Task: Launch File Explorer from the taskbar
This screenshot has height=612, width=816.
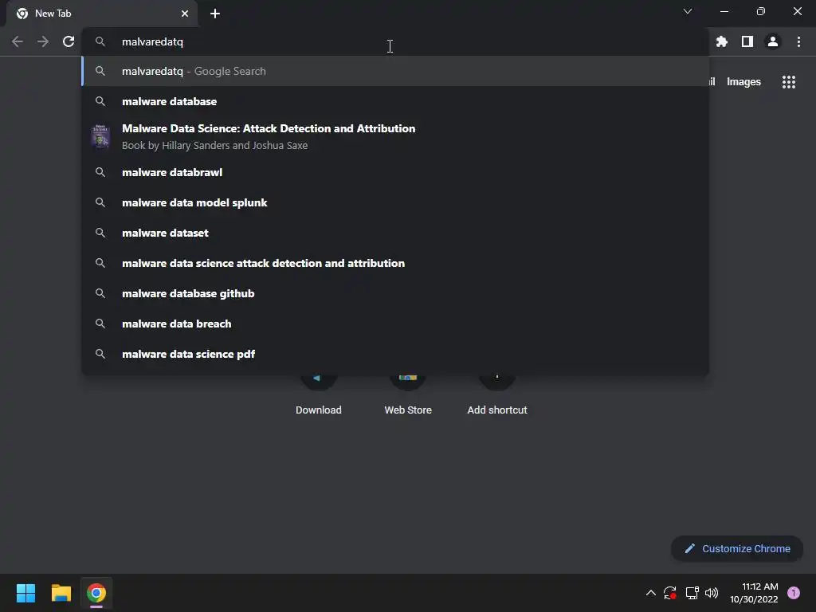Action: (61, 593)
